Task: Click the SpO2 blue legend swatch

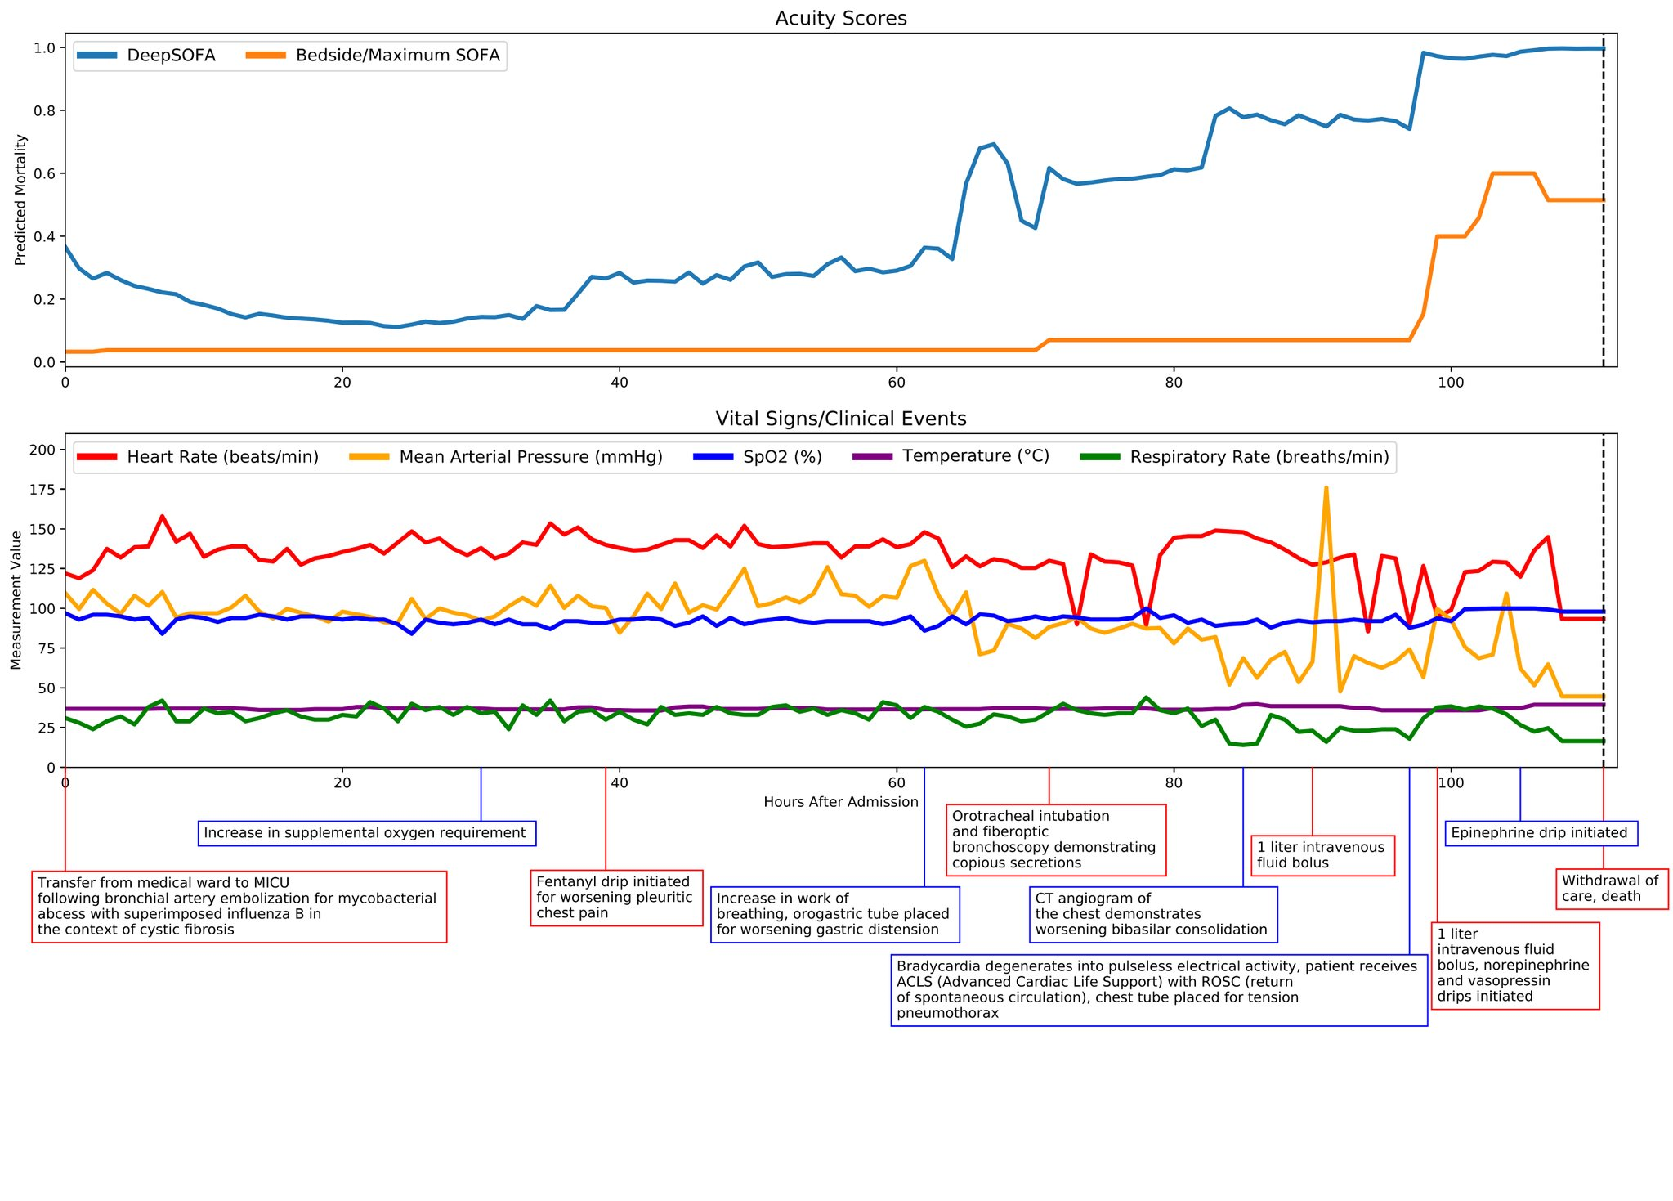Action: (714, 457)
